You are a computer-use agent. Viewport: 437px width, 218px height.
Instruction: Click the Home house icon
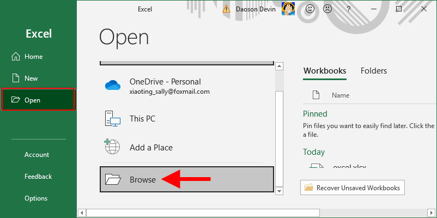[16, 57]
